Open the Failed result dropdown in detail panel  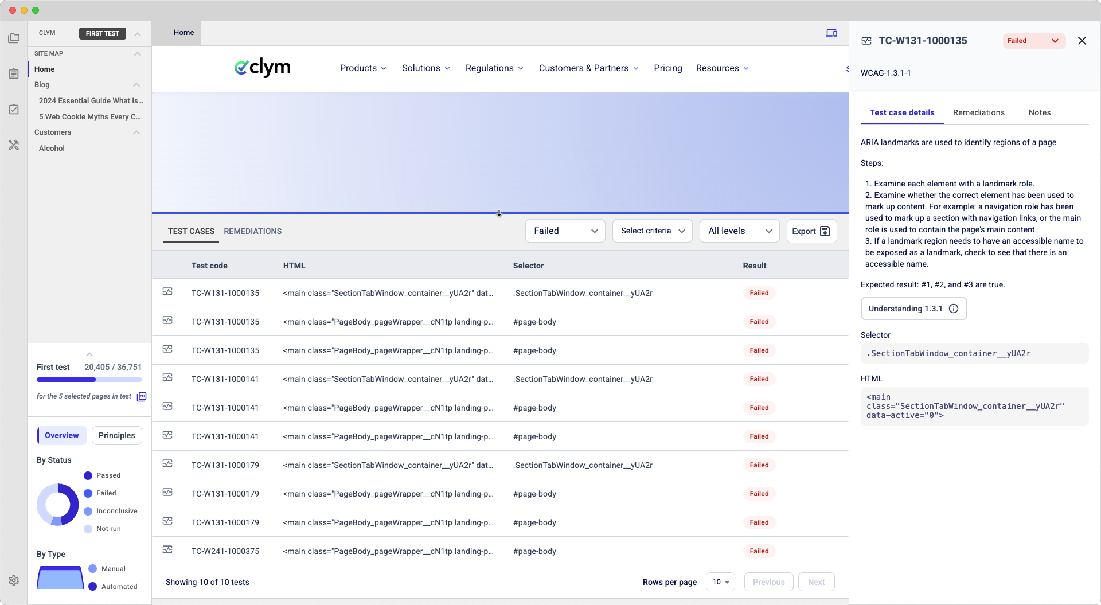1034,41
